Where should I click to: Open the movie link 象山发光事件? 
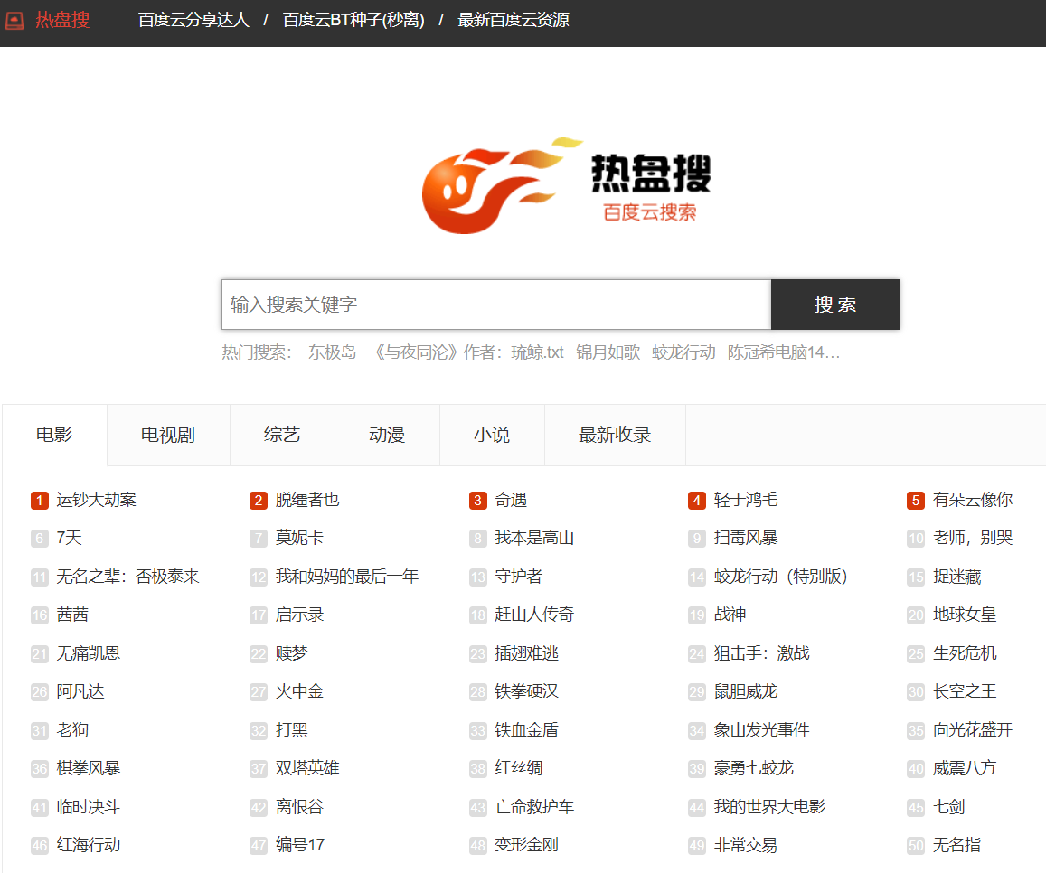click(761, 730)
